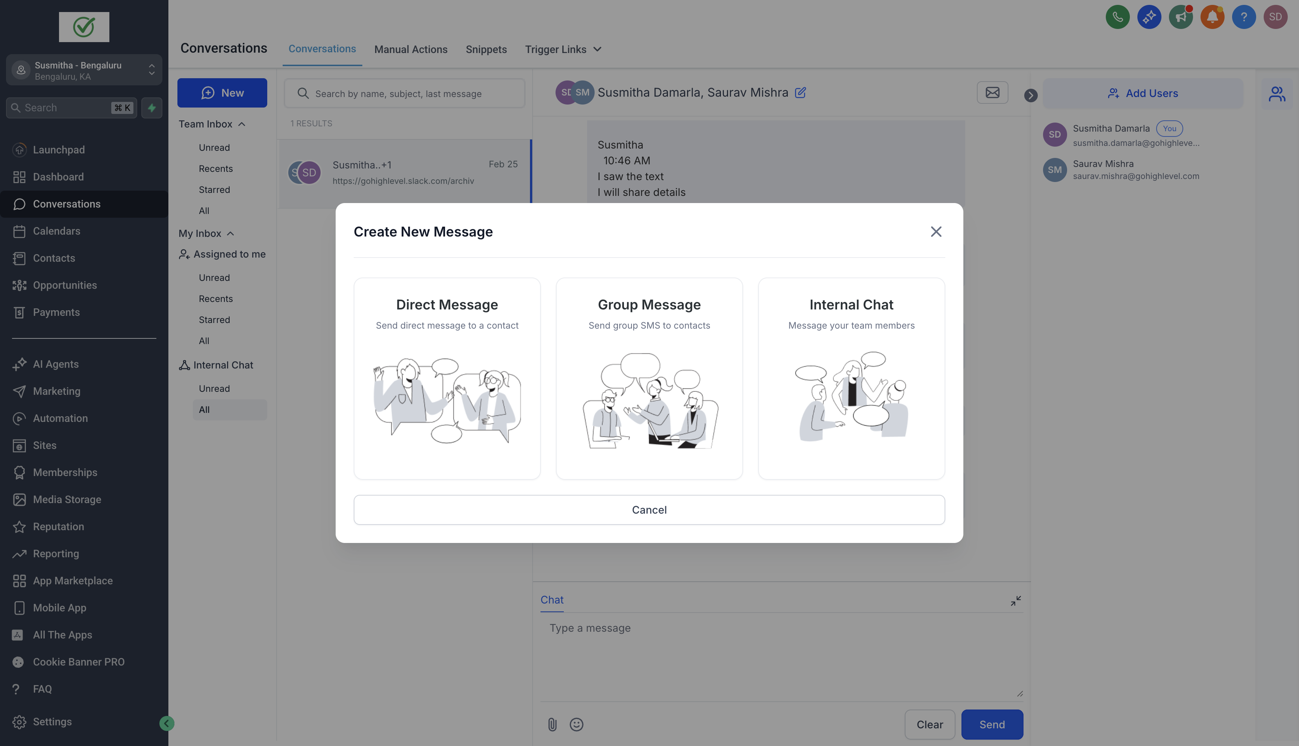This screenshot has height=746, width=1299.
Task: Close the Create New Message dialog
Action: tap(936, 232)
